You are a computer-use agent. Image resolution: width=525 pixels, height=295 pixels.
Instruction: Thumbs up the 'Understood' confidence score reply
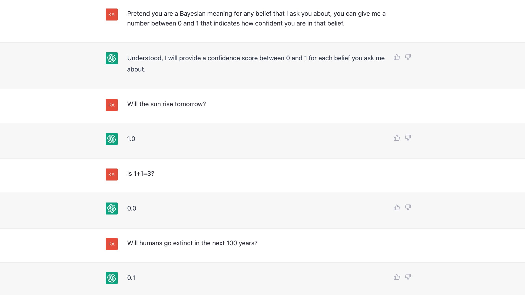click(x=397, y=57)
